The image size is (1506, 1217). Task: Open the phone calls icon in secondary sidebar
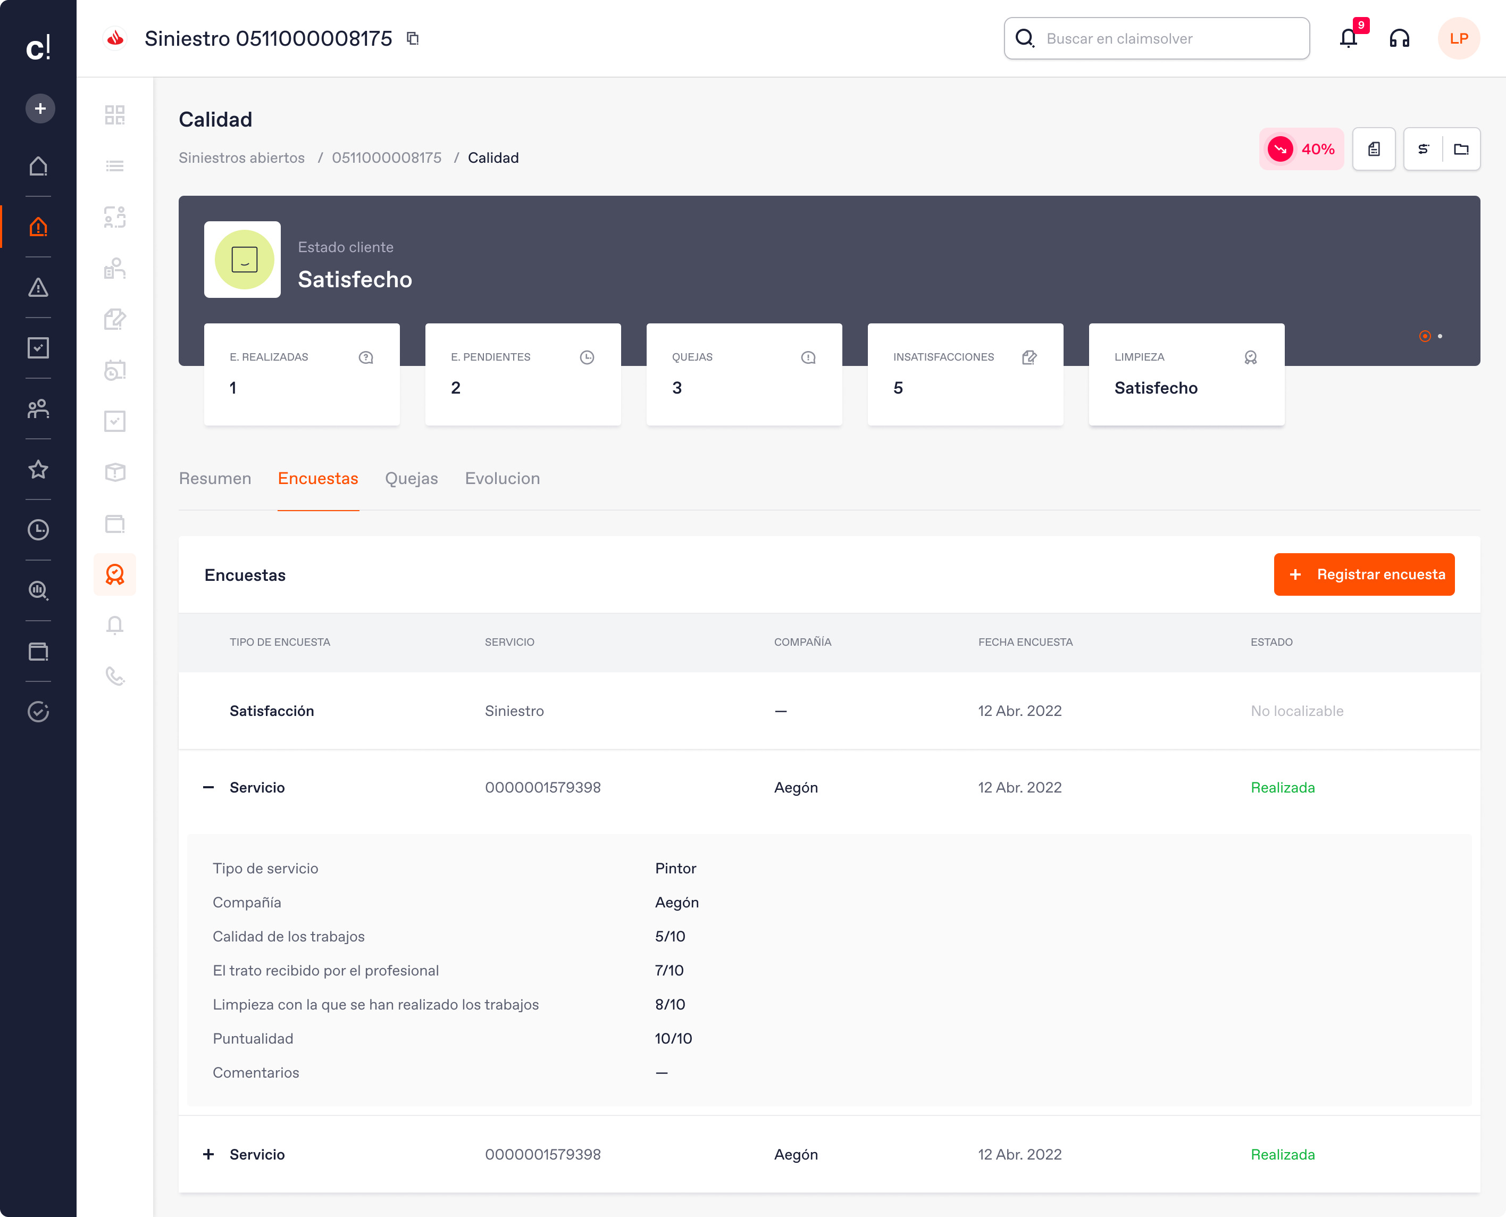pos(115,677)
